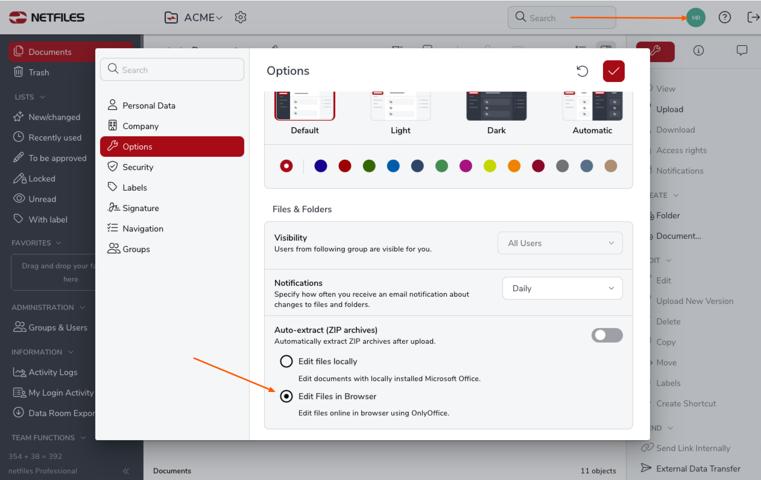Open the Visibility All Users dropdown
Viewport: 761px width, 480px height.
coord(560,243)
